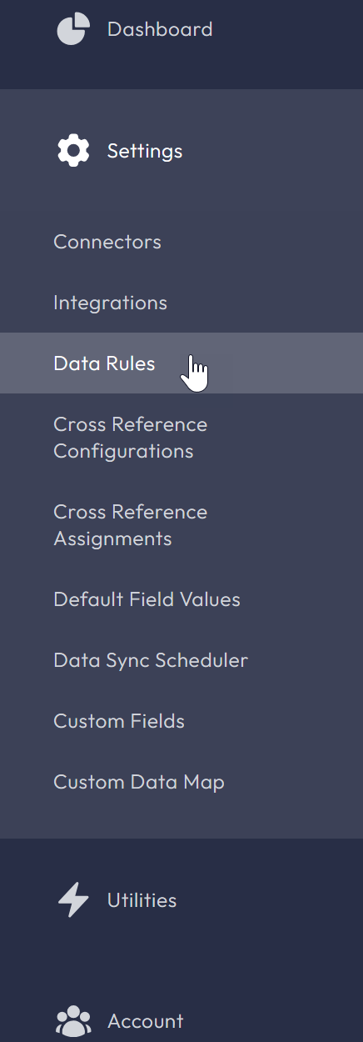Open Cross Reference Assignments
Image resolution: width=363 pixels, height=1042 pixels.
(131, 525)
